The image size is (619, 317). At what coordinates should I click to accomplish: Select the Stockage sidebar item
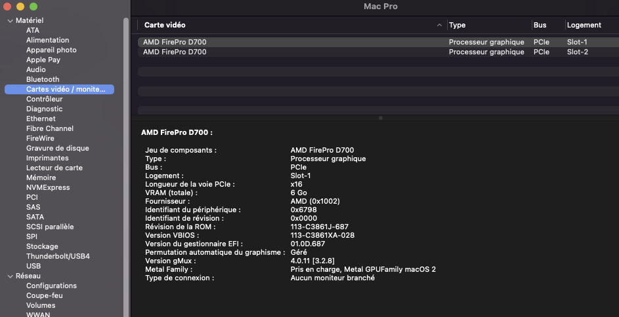(x=42, y=246)
